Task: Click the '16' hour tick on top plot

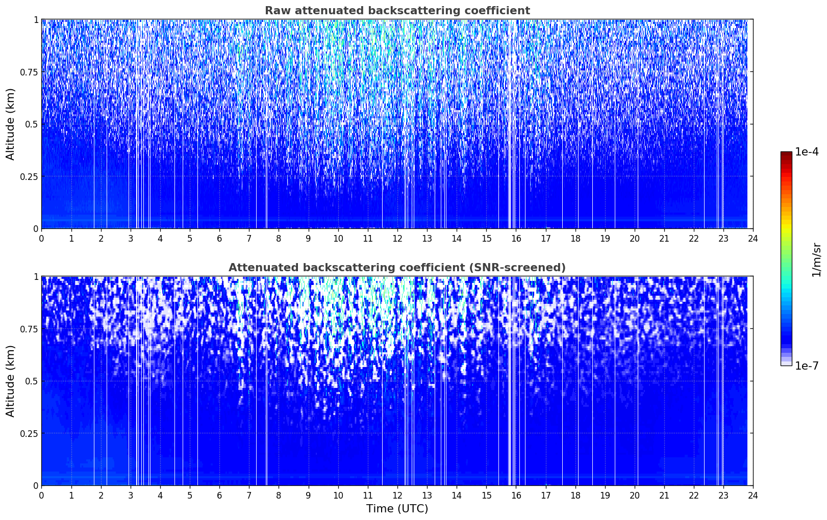Action: [x=516, y=238]
